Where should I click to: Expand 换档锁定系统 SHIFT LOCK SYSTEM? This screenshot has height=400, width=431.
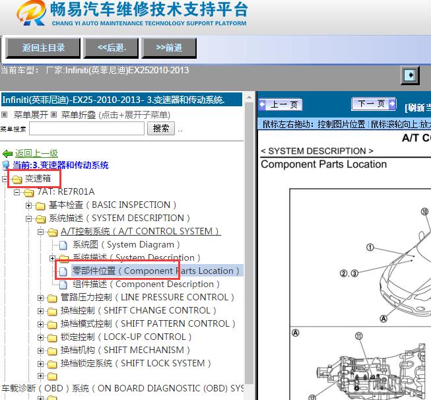pyautogui.click(x=40, y=364)
